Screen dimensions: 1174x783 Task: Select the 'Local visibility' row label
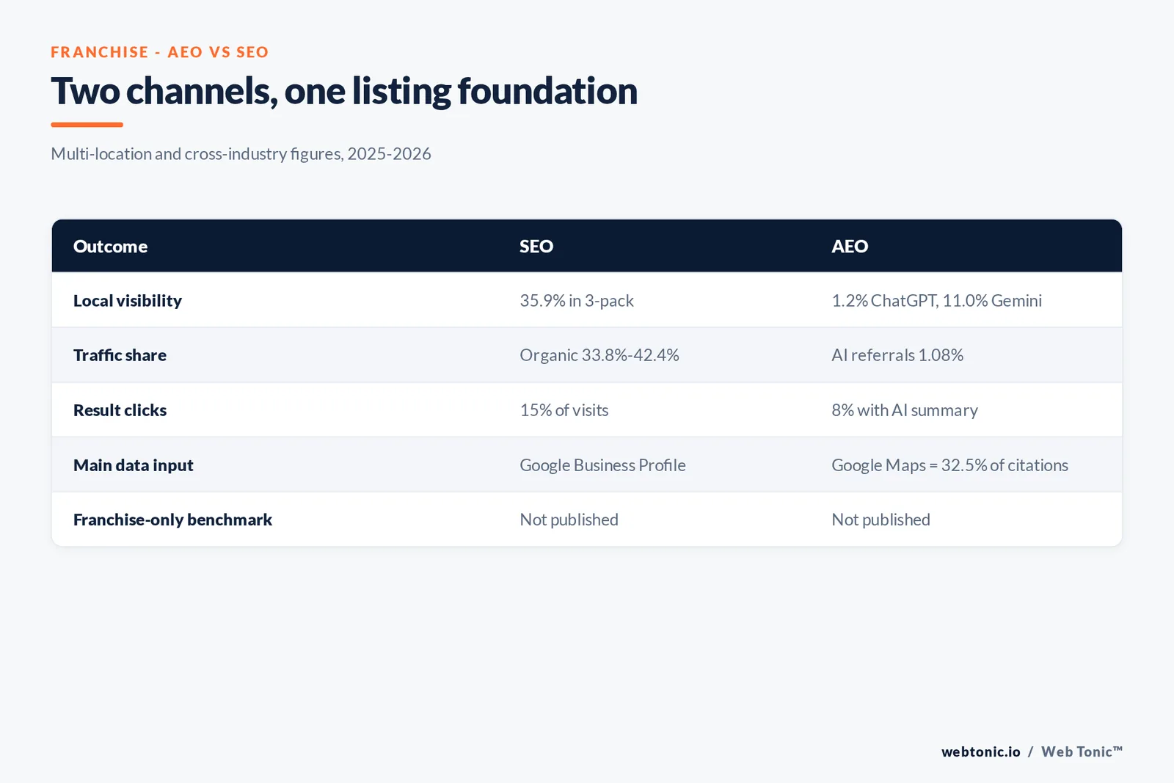[128, 301]
